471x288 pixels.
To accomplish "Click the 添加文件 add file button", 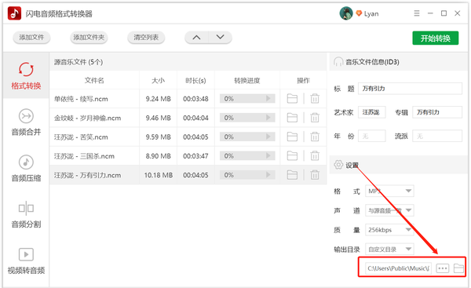I will pyautogui.click(x=31, y=38).
